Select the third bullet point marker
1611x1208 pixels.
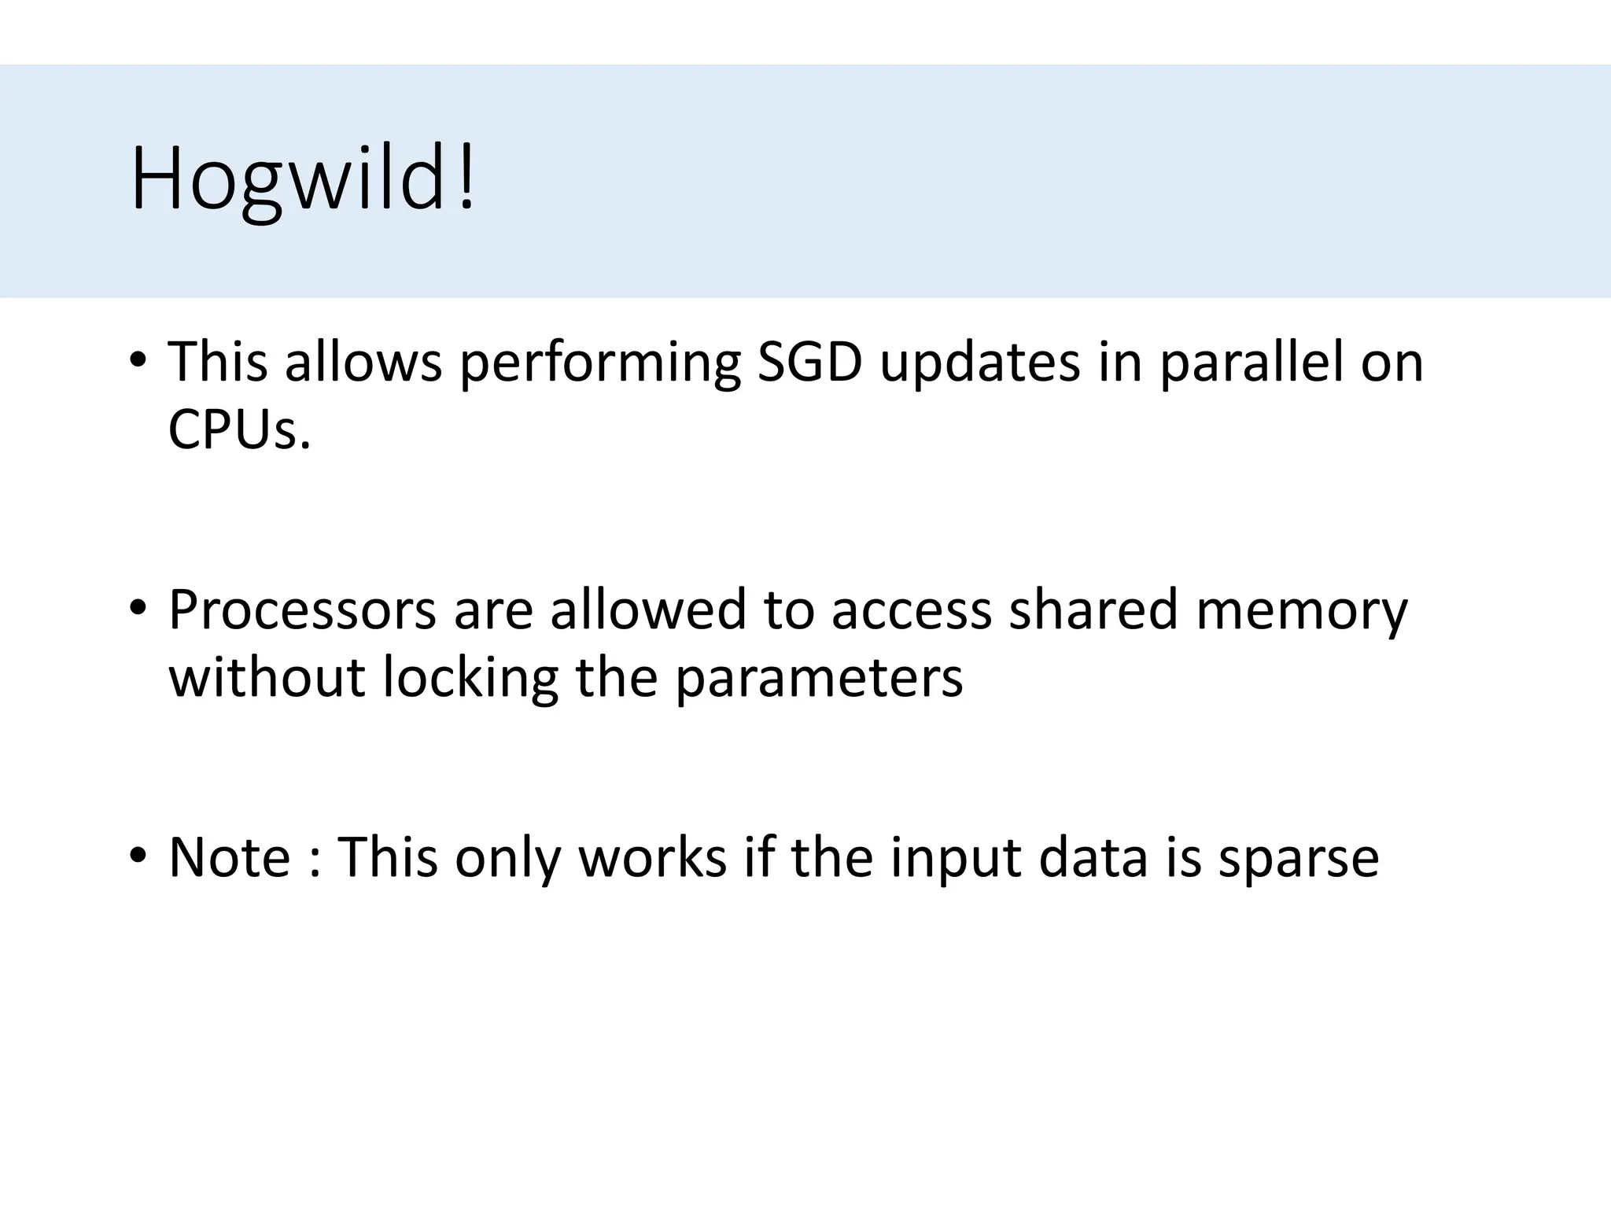pos(138,856)
